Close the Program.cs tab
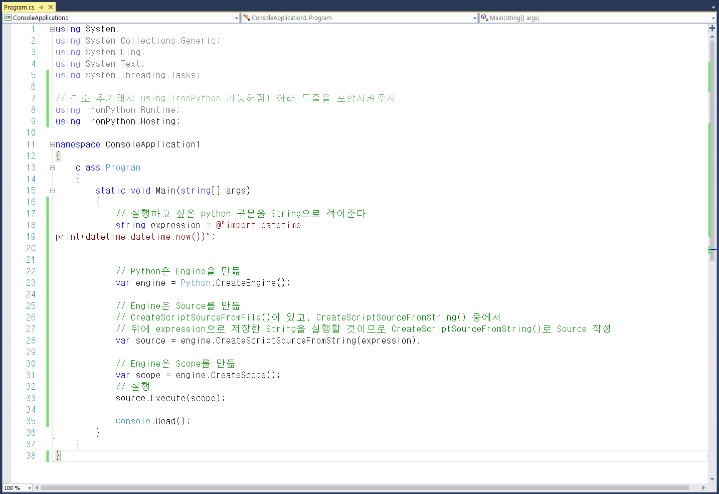The image size is (719, 494). [x=51, y=7]
